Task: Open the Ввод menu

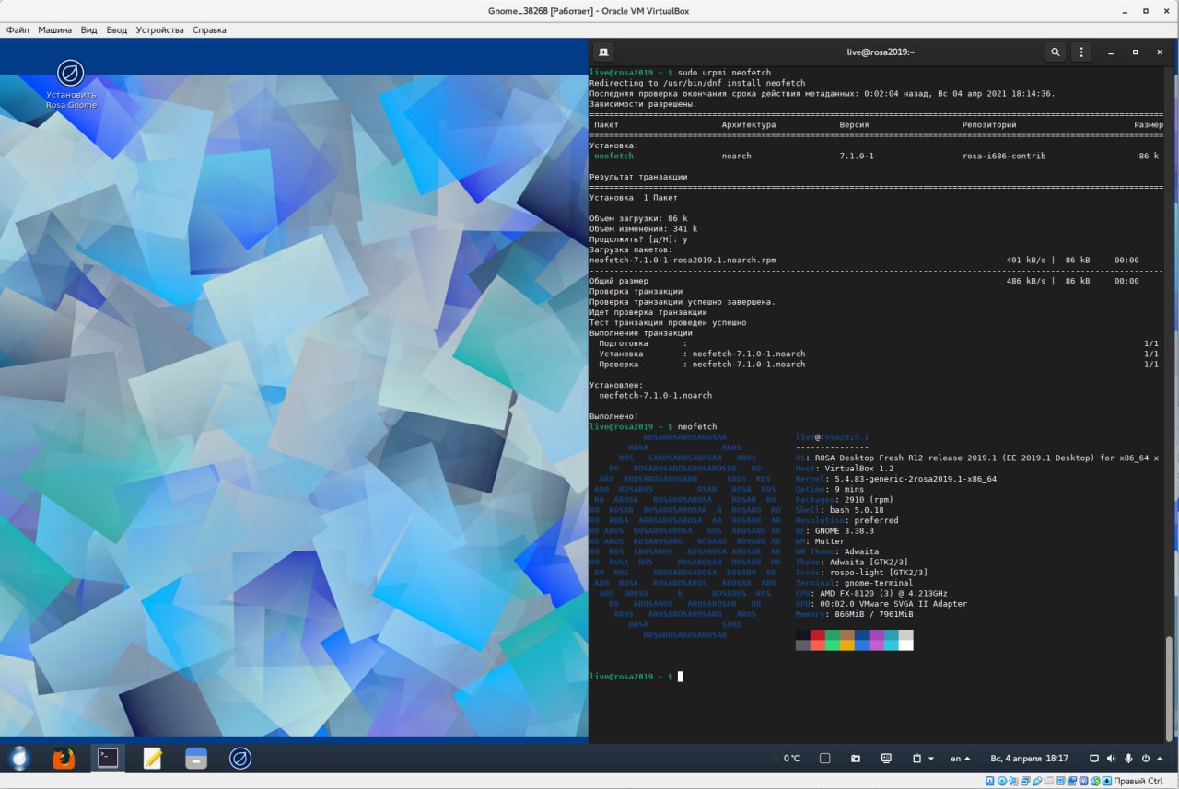Action: click(x=117, y=29)
